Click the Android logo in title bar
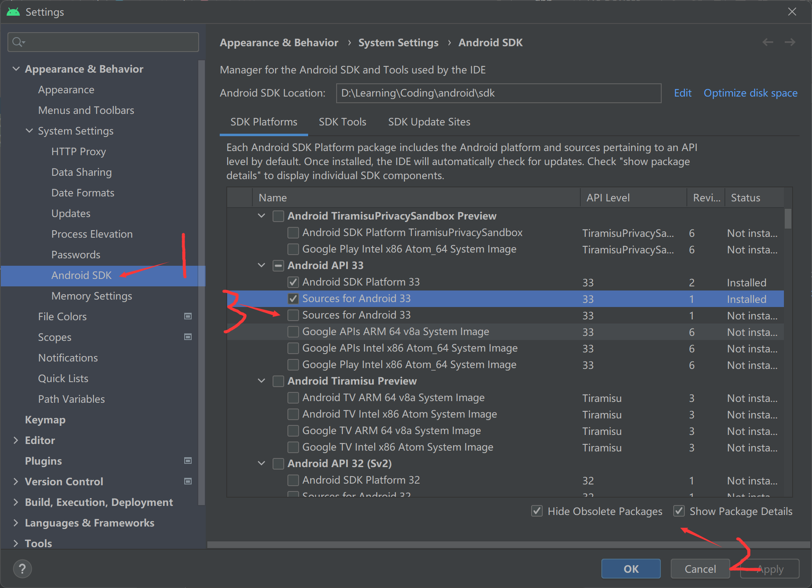 click(13, 12)
